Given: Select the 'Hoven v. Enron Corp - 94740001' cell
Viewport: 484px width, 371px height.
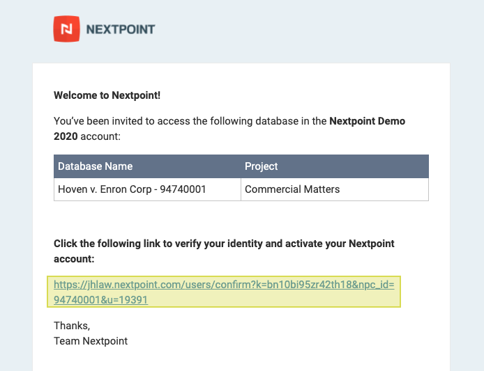Looking at the screenshot, I should (x=147, y=189).
